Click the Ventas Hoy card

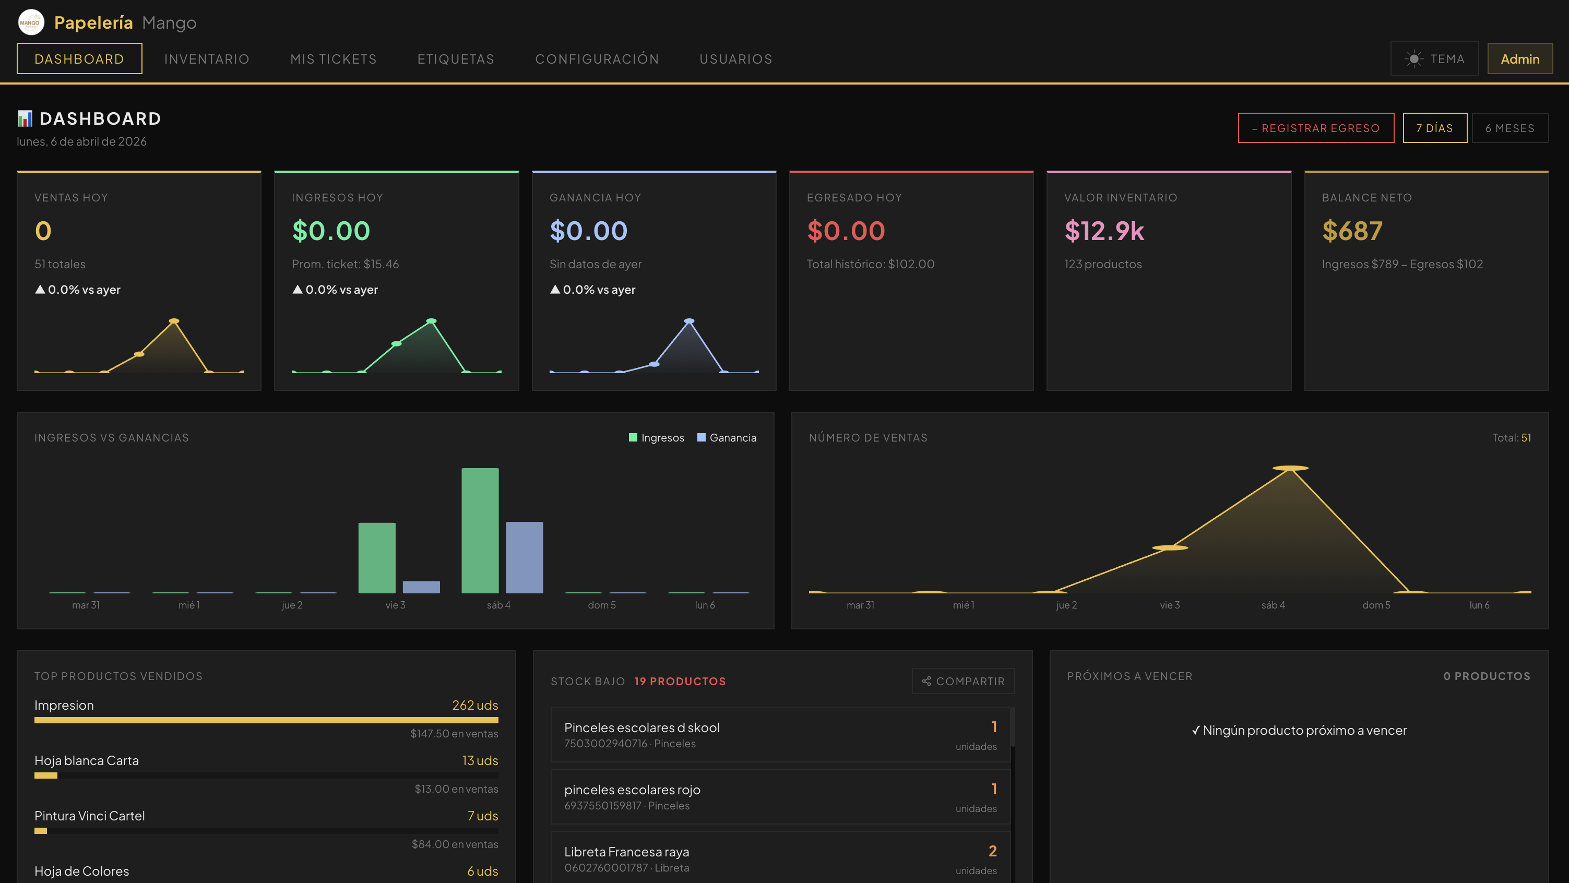(139, 281)
